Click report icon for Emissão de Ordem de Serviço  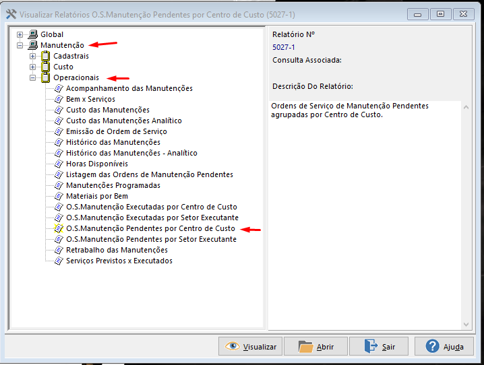[x=59, y=131]
